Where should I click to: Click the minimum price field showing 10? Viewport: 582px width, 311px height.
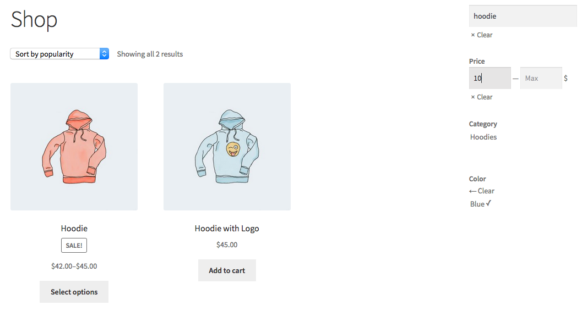pos(489,78)
